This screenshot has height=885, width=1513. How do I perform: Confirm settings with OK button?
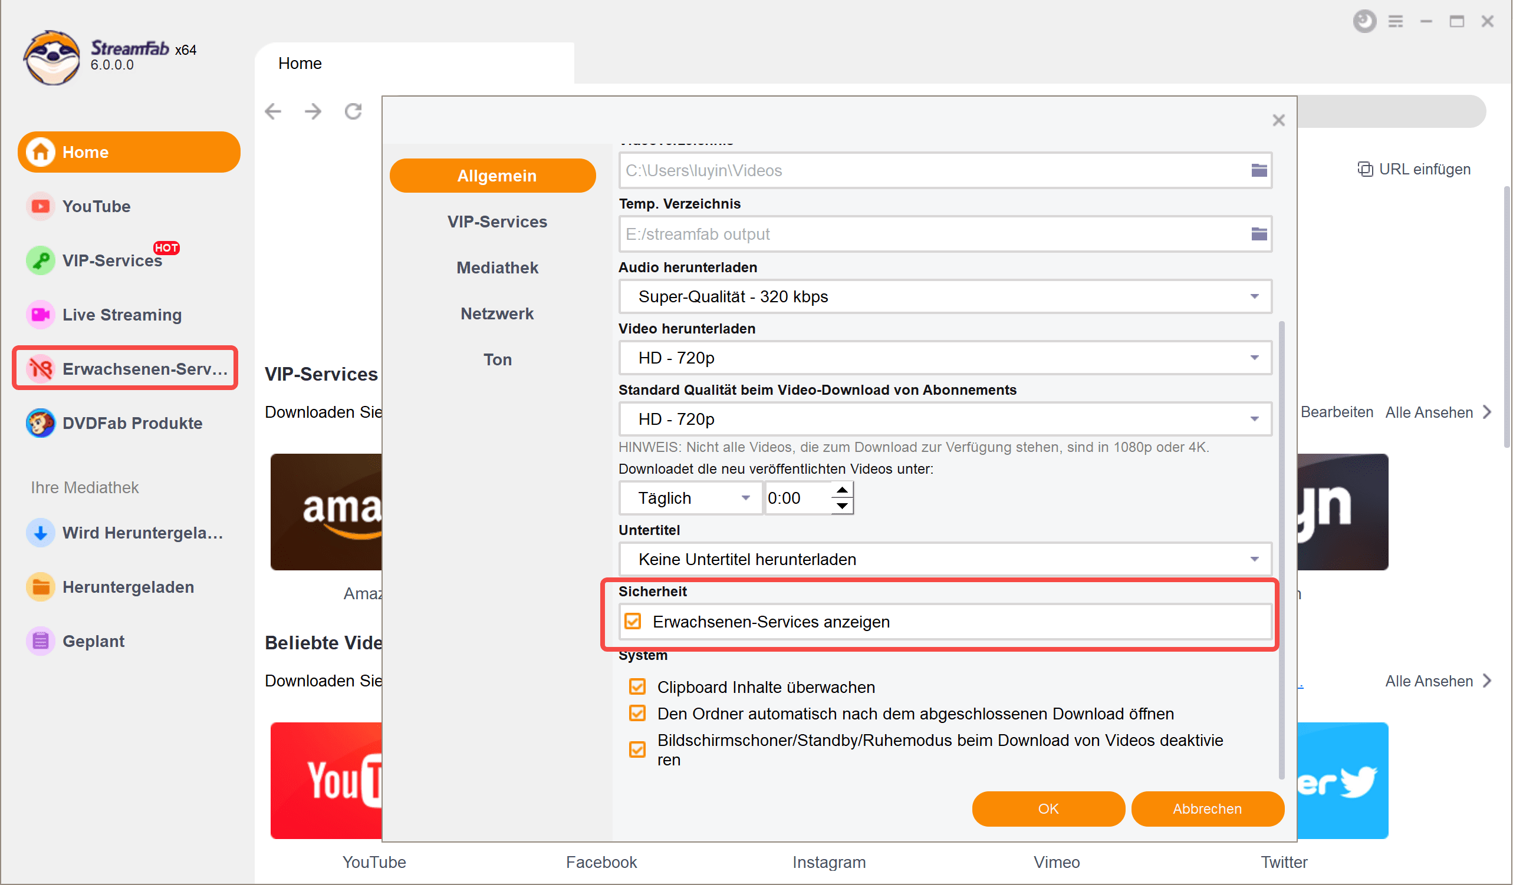click(x=1048, y=809)
